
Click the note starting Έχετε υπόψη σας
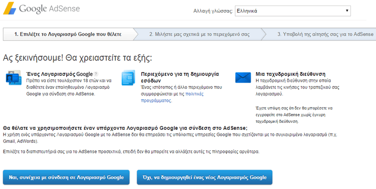point(294,115)
